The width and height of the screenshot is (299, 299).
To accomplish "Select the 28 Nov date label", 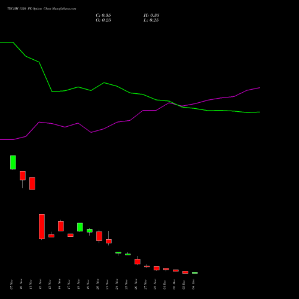I will point(155,285).
